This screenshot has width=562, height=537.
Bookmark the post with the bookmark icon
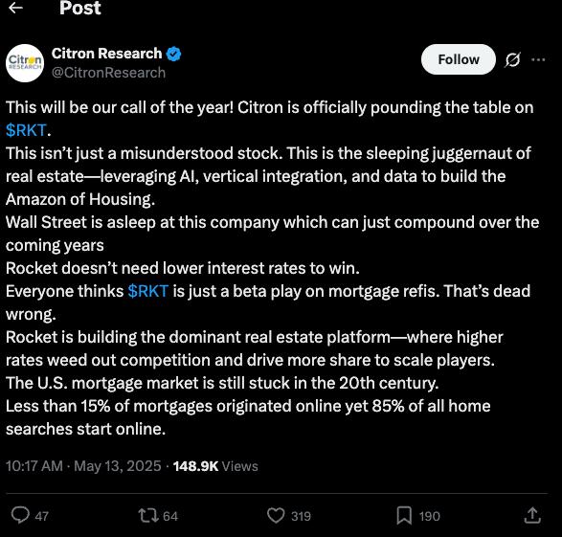[404, 516]
